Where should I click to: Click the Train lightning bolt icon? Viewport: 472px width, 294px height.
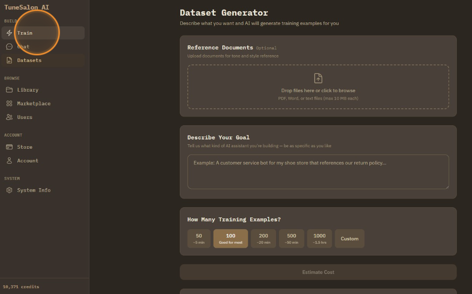pyautogui.click(x=9, y=33)
